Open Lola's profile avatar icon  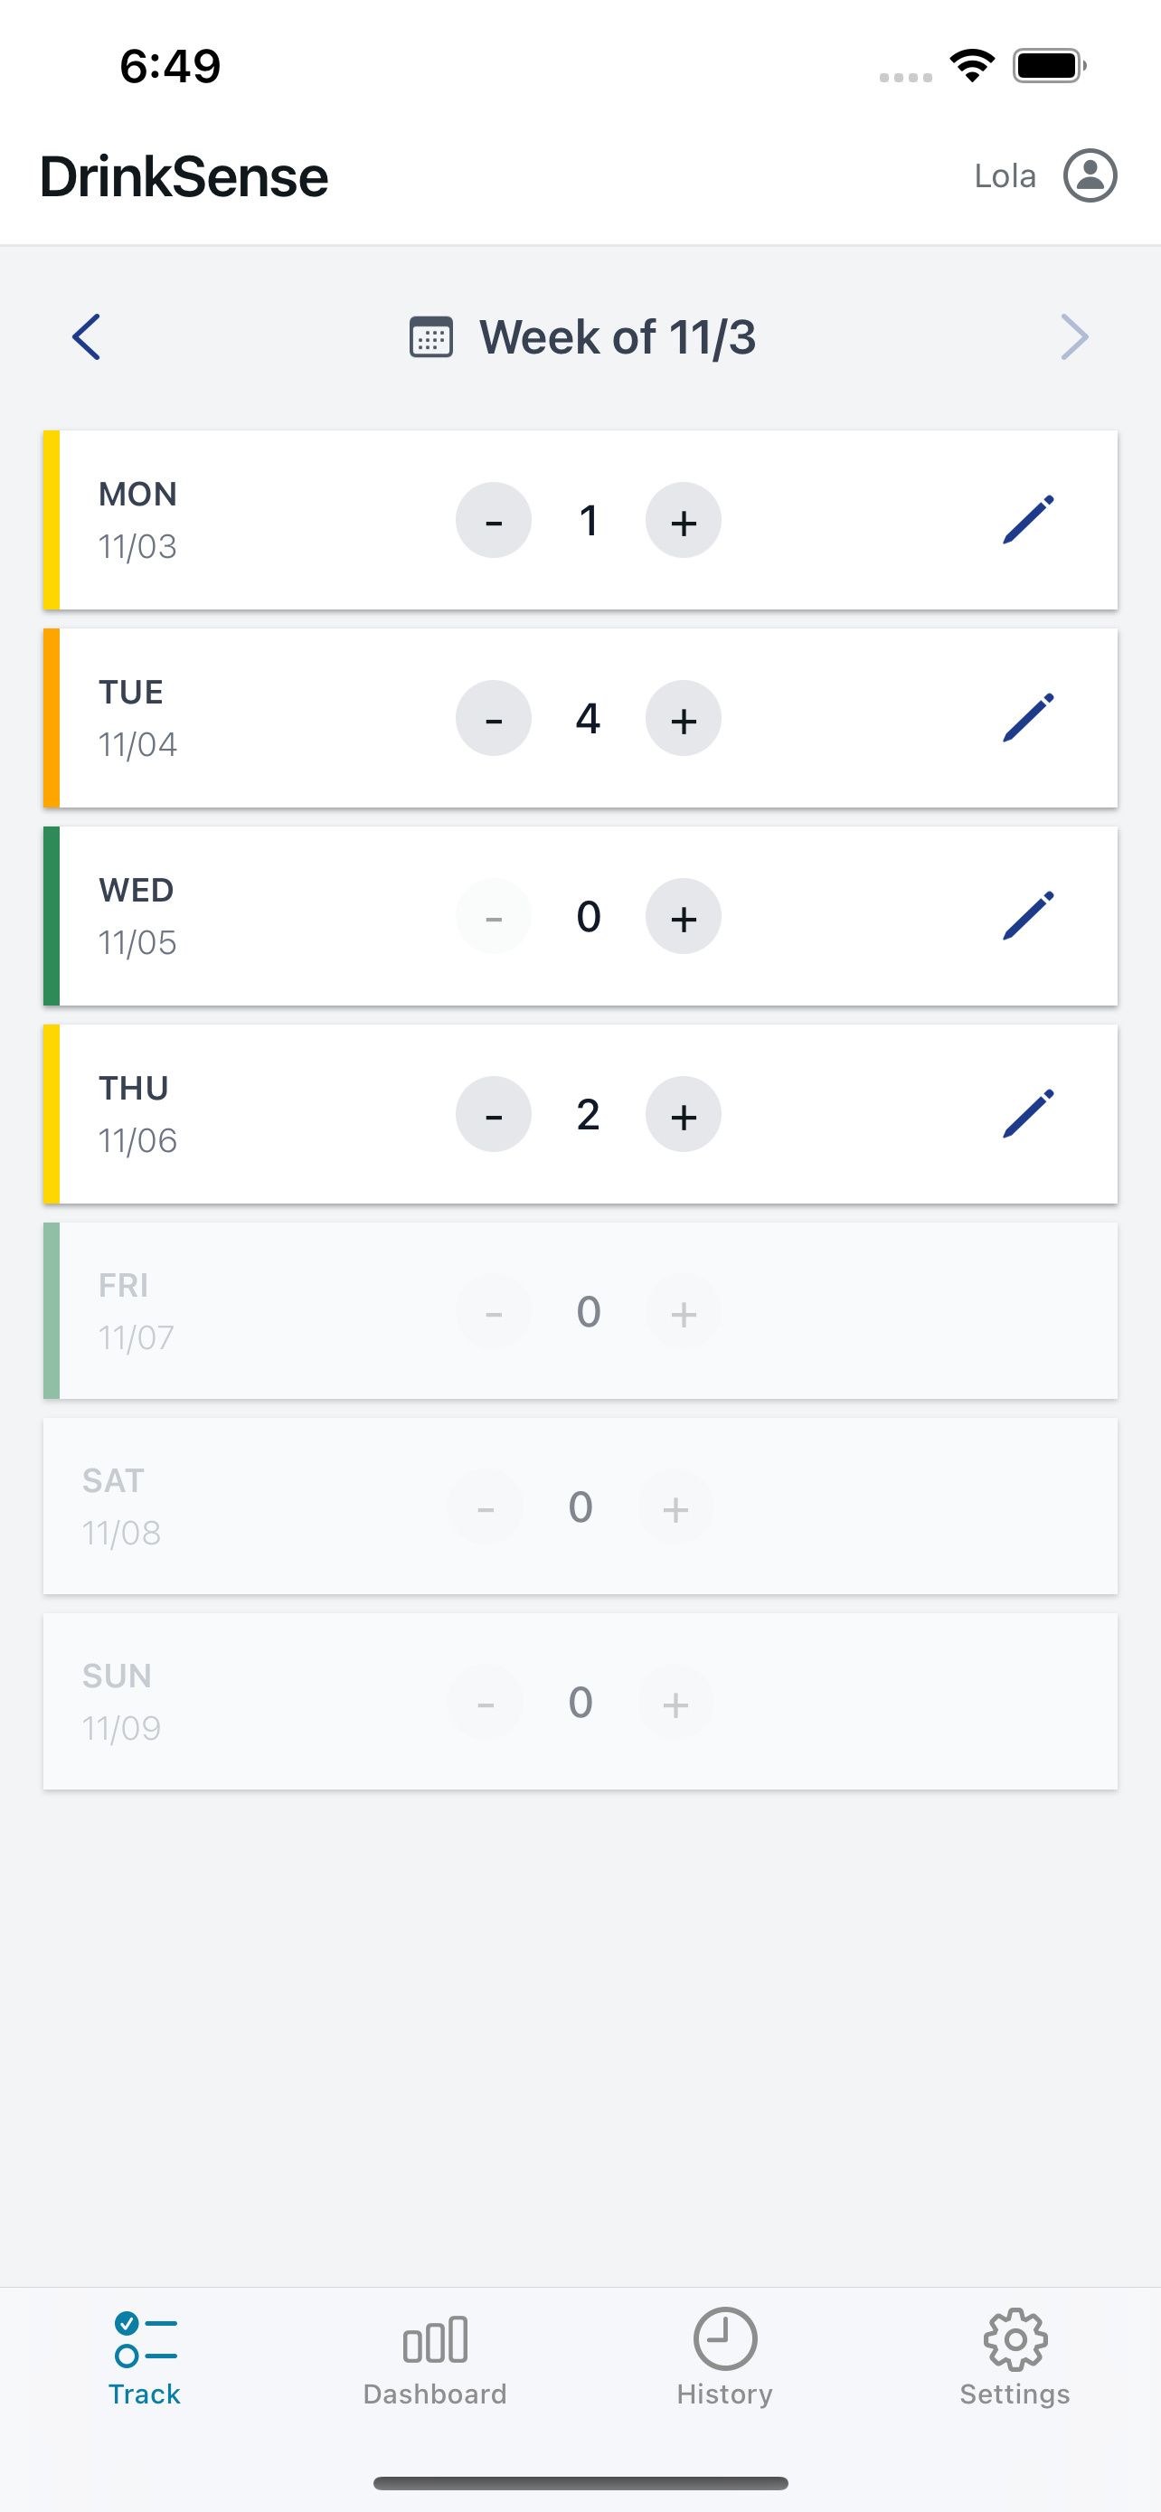[x=1089, y=175]
